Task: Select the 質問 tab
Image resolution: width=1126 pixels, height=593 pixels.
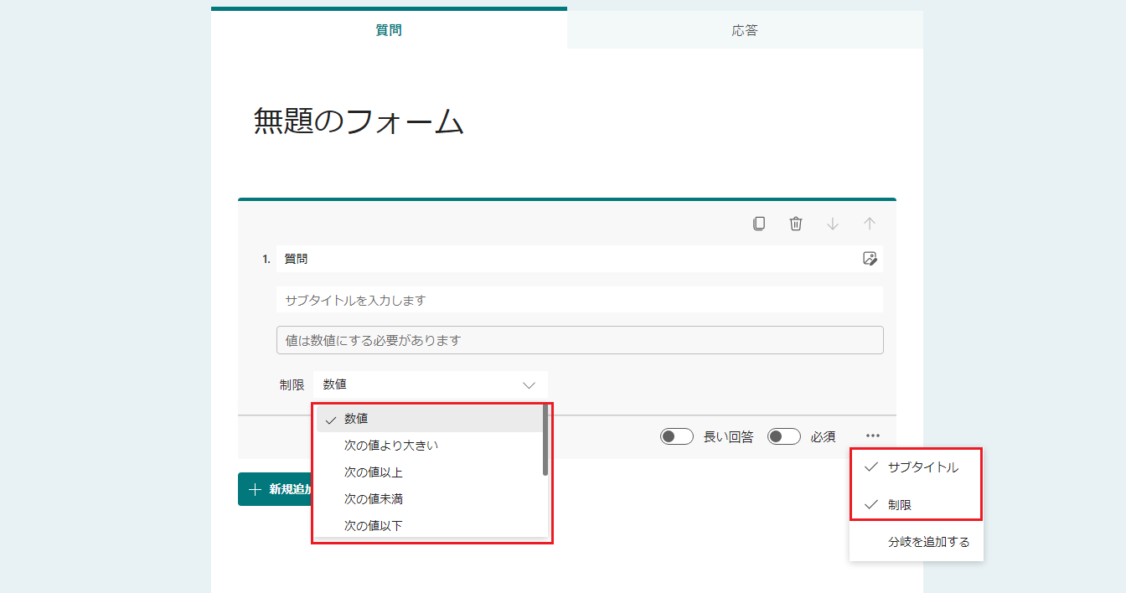Action: tap(389, 30)
